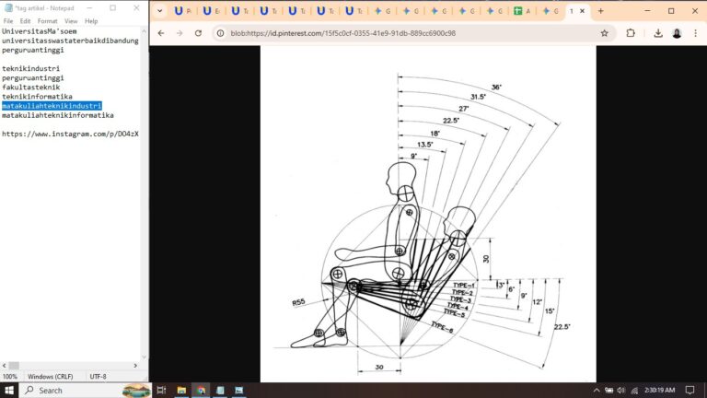Image resolution: width=707 pixels, height=398 pixels.
Task: Open Notepad Help menu
Action: (91, 21)
